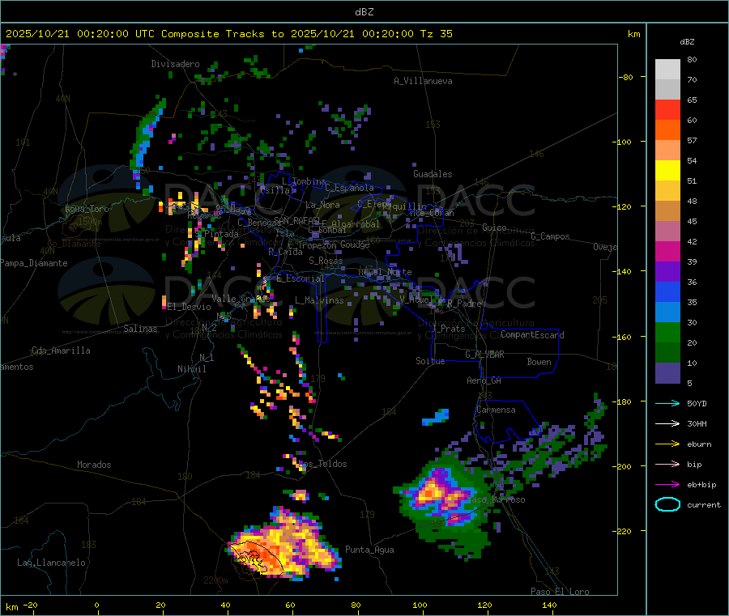Click the 'G_Campos' map label
Image resolution: width=729 pixels, height=616 pixels.
551,236
